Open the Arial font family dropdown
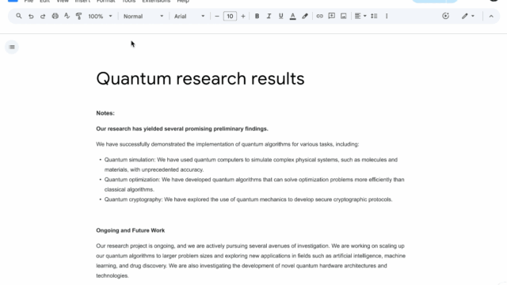This screenshot has height=285, width=507. click(x=189, y=16)
